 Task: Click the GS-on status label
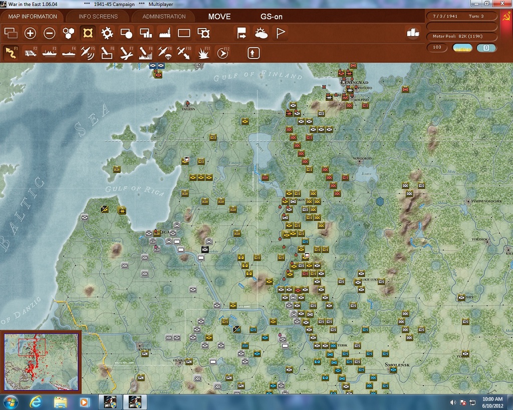pos(271,16)
